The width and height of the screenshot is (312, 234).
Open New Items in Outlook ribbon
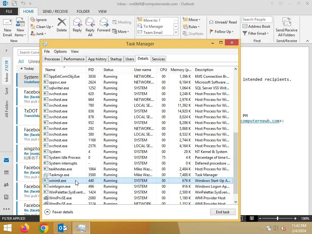(x=20, y=28)
